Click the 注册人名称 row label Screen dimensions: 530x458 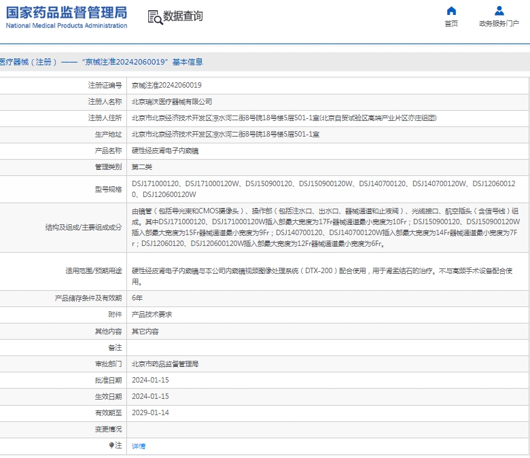point(105,101)
